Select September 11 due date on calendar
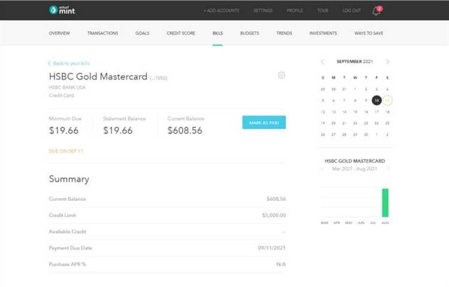 387,100
